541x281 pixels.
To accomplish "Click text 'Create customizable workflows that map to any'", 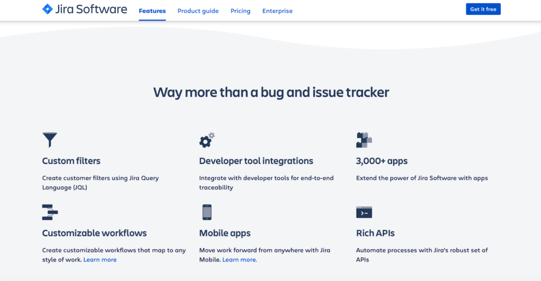I will coord(114,250).
